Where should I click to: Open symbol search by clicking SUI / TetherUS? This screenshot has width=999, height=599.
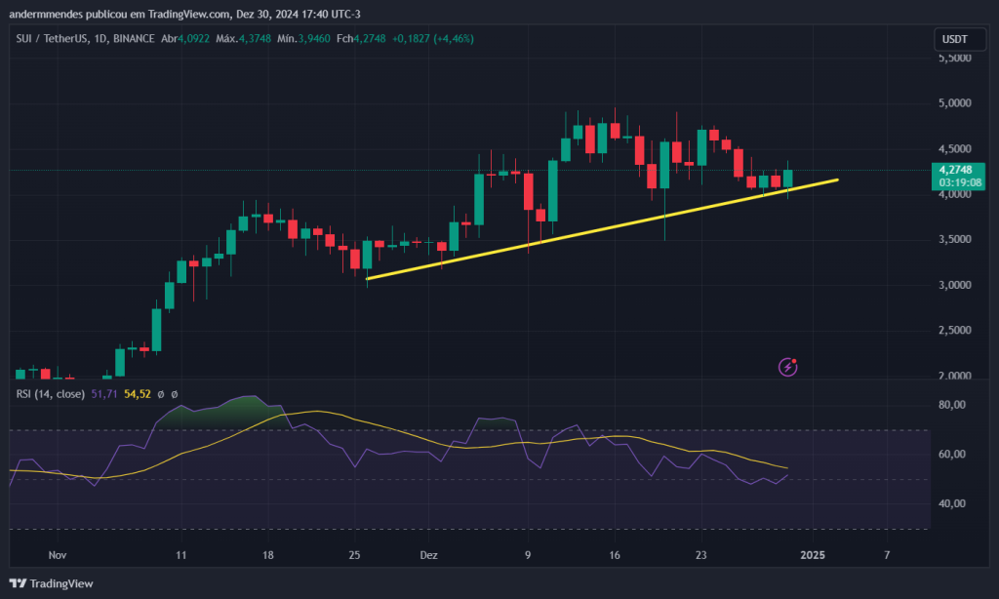[51, 38]
